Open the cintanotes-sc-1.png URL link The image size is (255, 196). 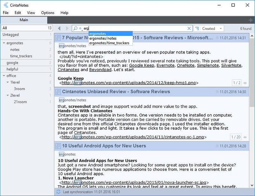(x=133, y=137)
